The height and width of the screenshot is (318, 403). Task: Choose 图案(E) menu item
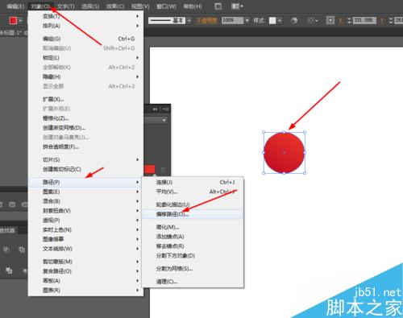(x=85, y=192)
